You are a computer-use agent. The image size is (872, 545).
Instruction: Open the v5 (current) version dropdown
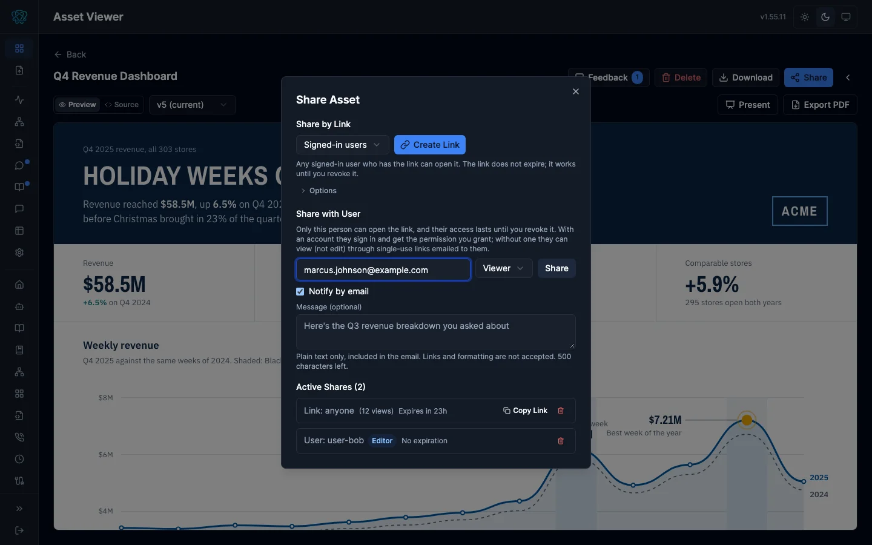click(x=193, y=105)
